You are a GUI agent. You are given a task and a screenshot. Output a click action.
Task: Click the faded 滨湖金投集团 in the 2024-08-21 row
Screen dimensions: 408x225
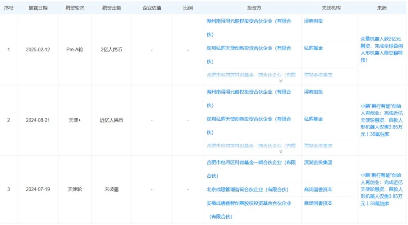[x=318, y=146]
